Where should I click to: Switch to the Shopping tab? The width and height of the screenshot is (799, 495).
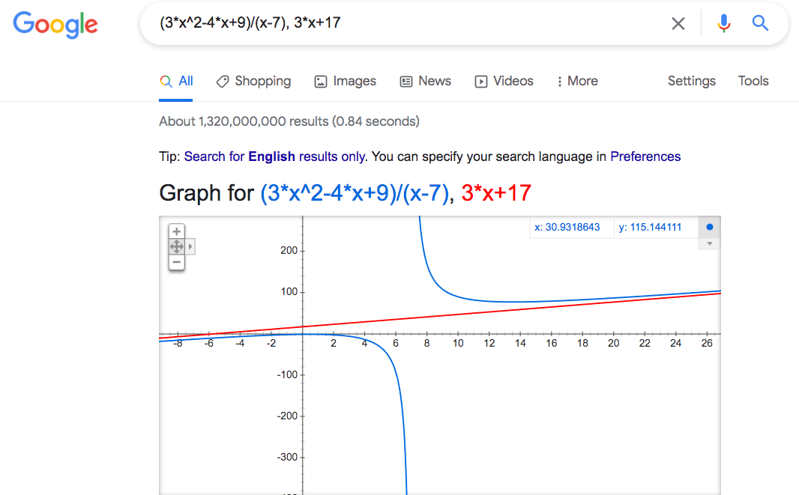click(x=253, y=81)
